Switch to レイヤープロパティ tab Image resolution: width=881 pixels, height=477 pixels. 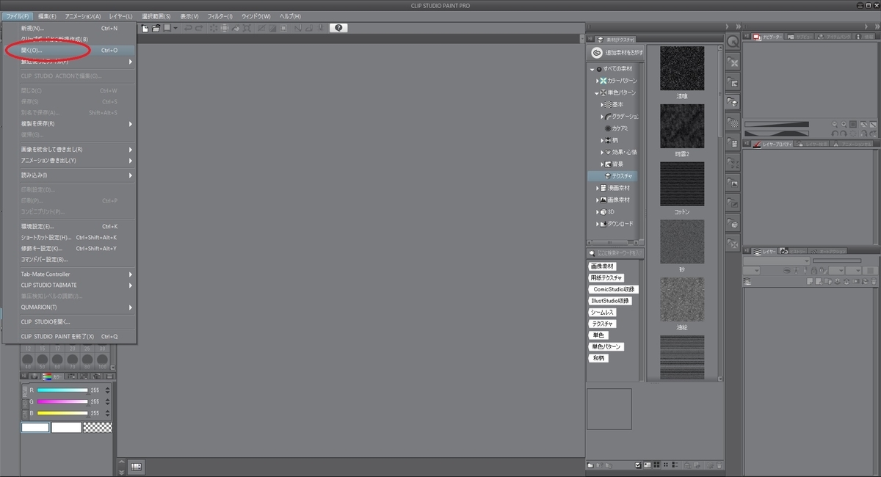click(772, 145)
